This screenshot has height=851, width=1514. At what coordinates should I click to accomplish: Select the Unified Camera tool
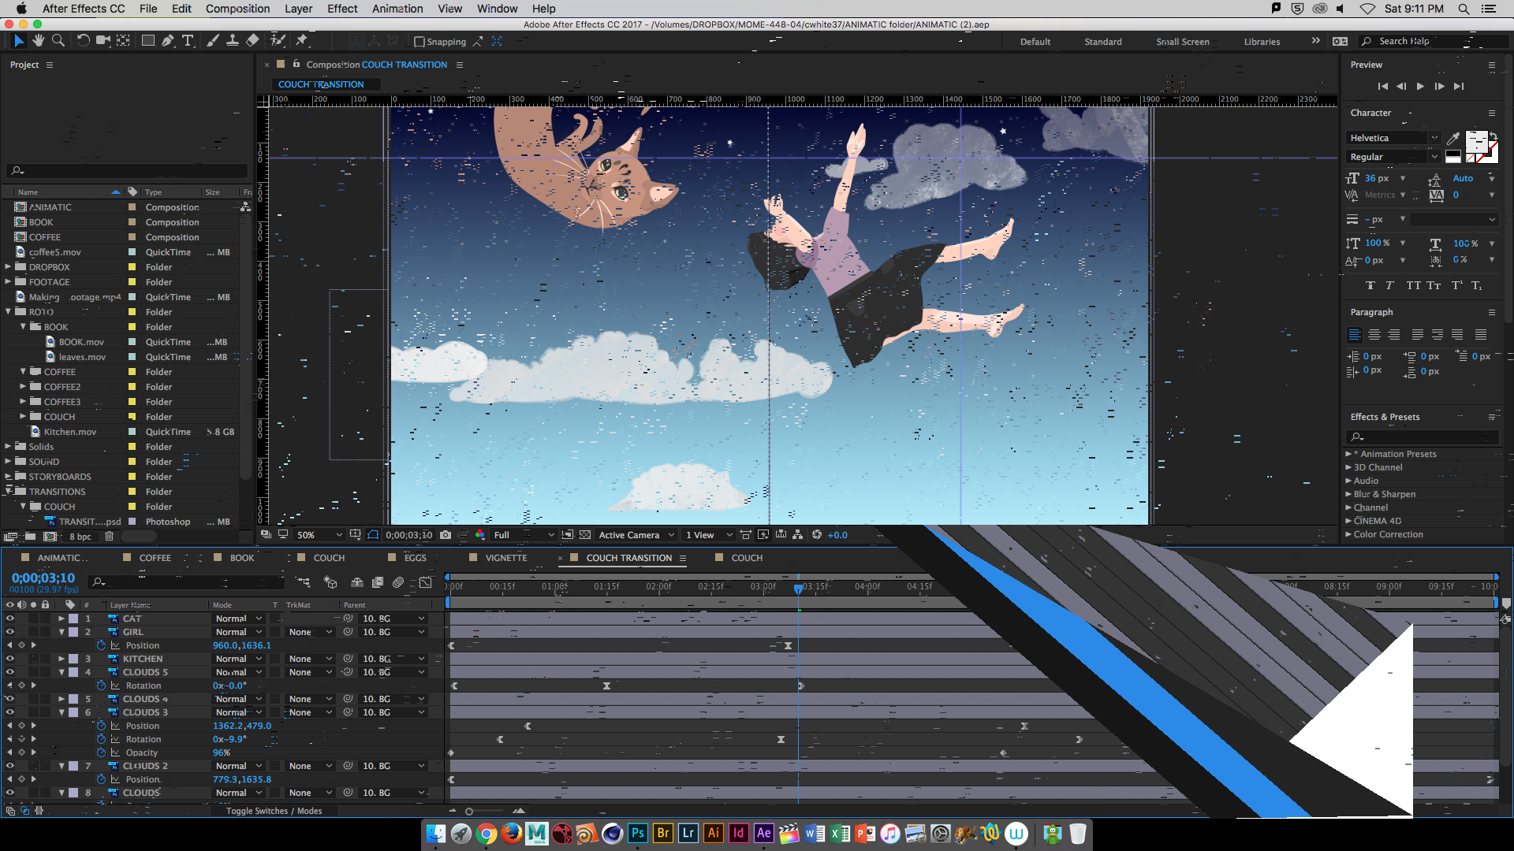tap(103, 41)
